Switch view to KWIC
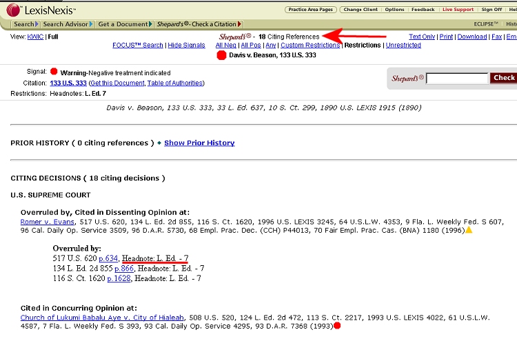517x341 pixels. [35, 37]
